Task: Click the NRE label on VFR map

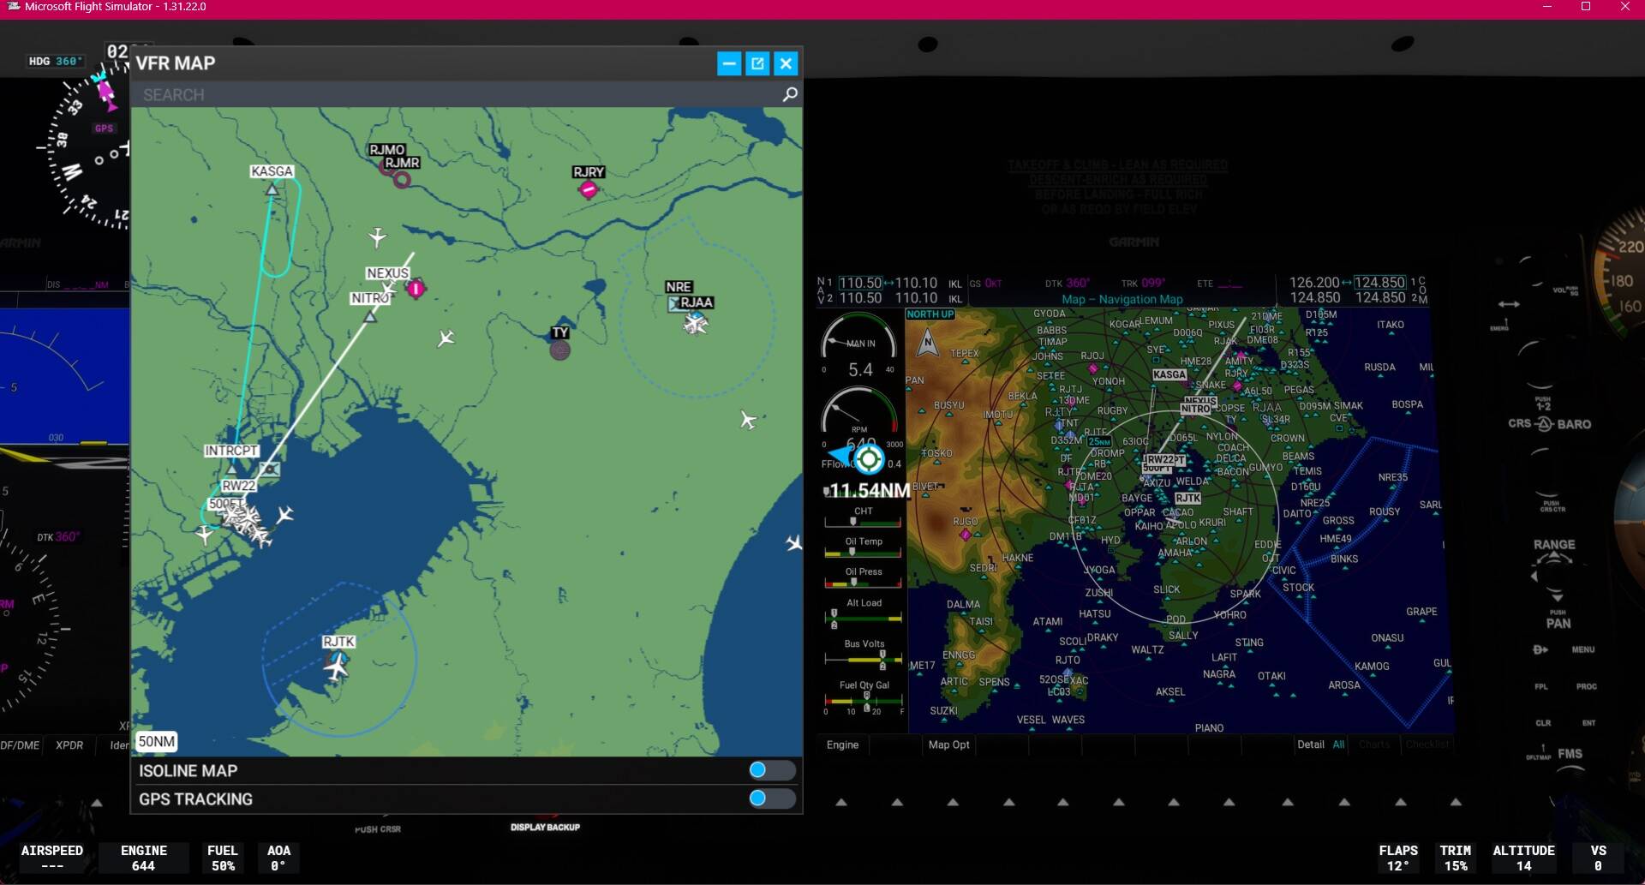Action: coord(679,287)
